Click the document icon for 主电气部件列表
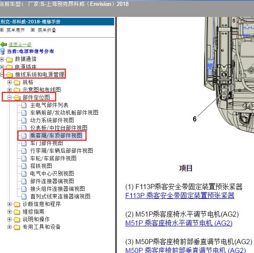 24,105
